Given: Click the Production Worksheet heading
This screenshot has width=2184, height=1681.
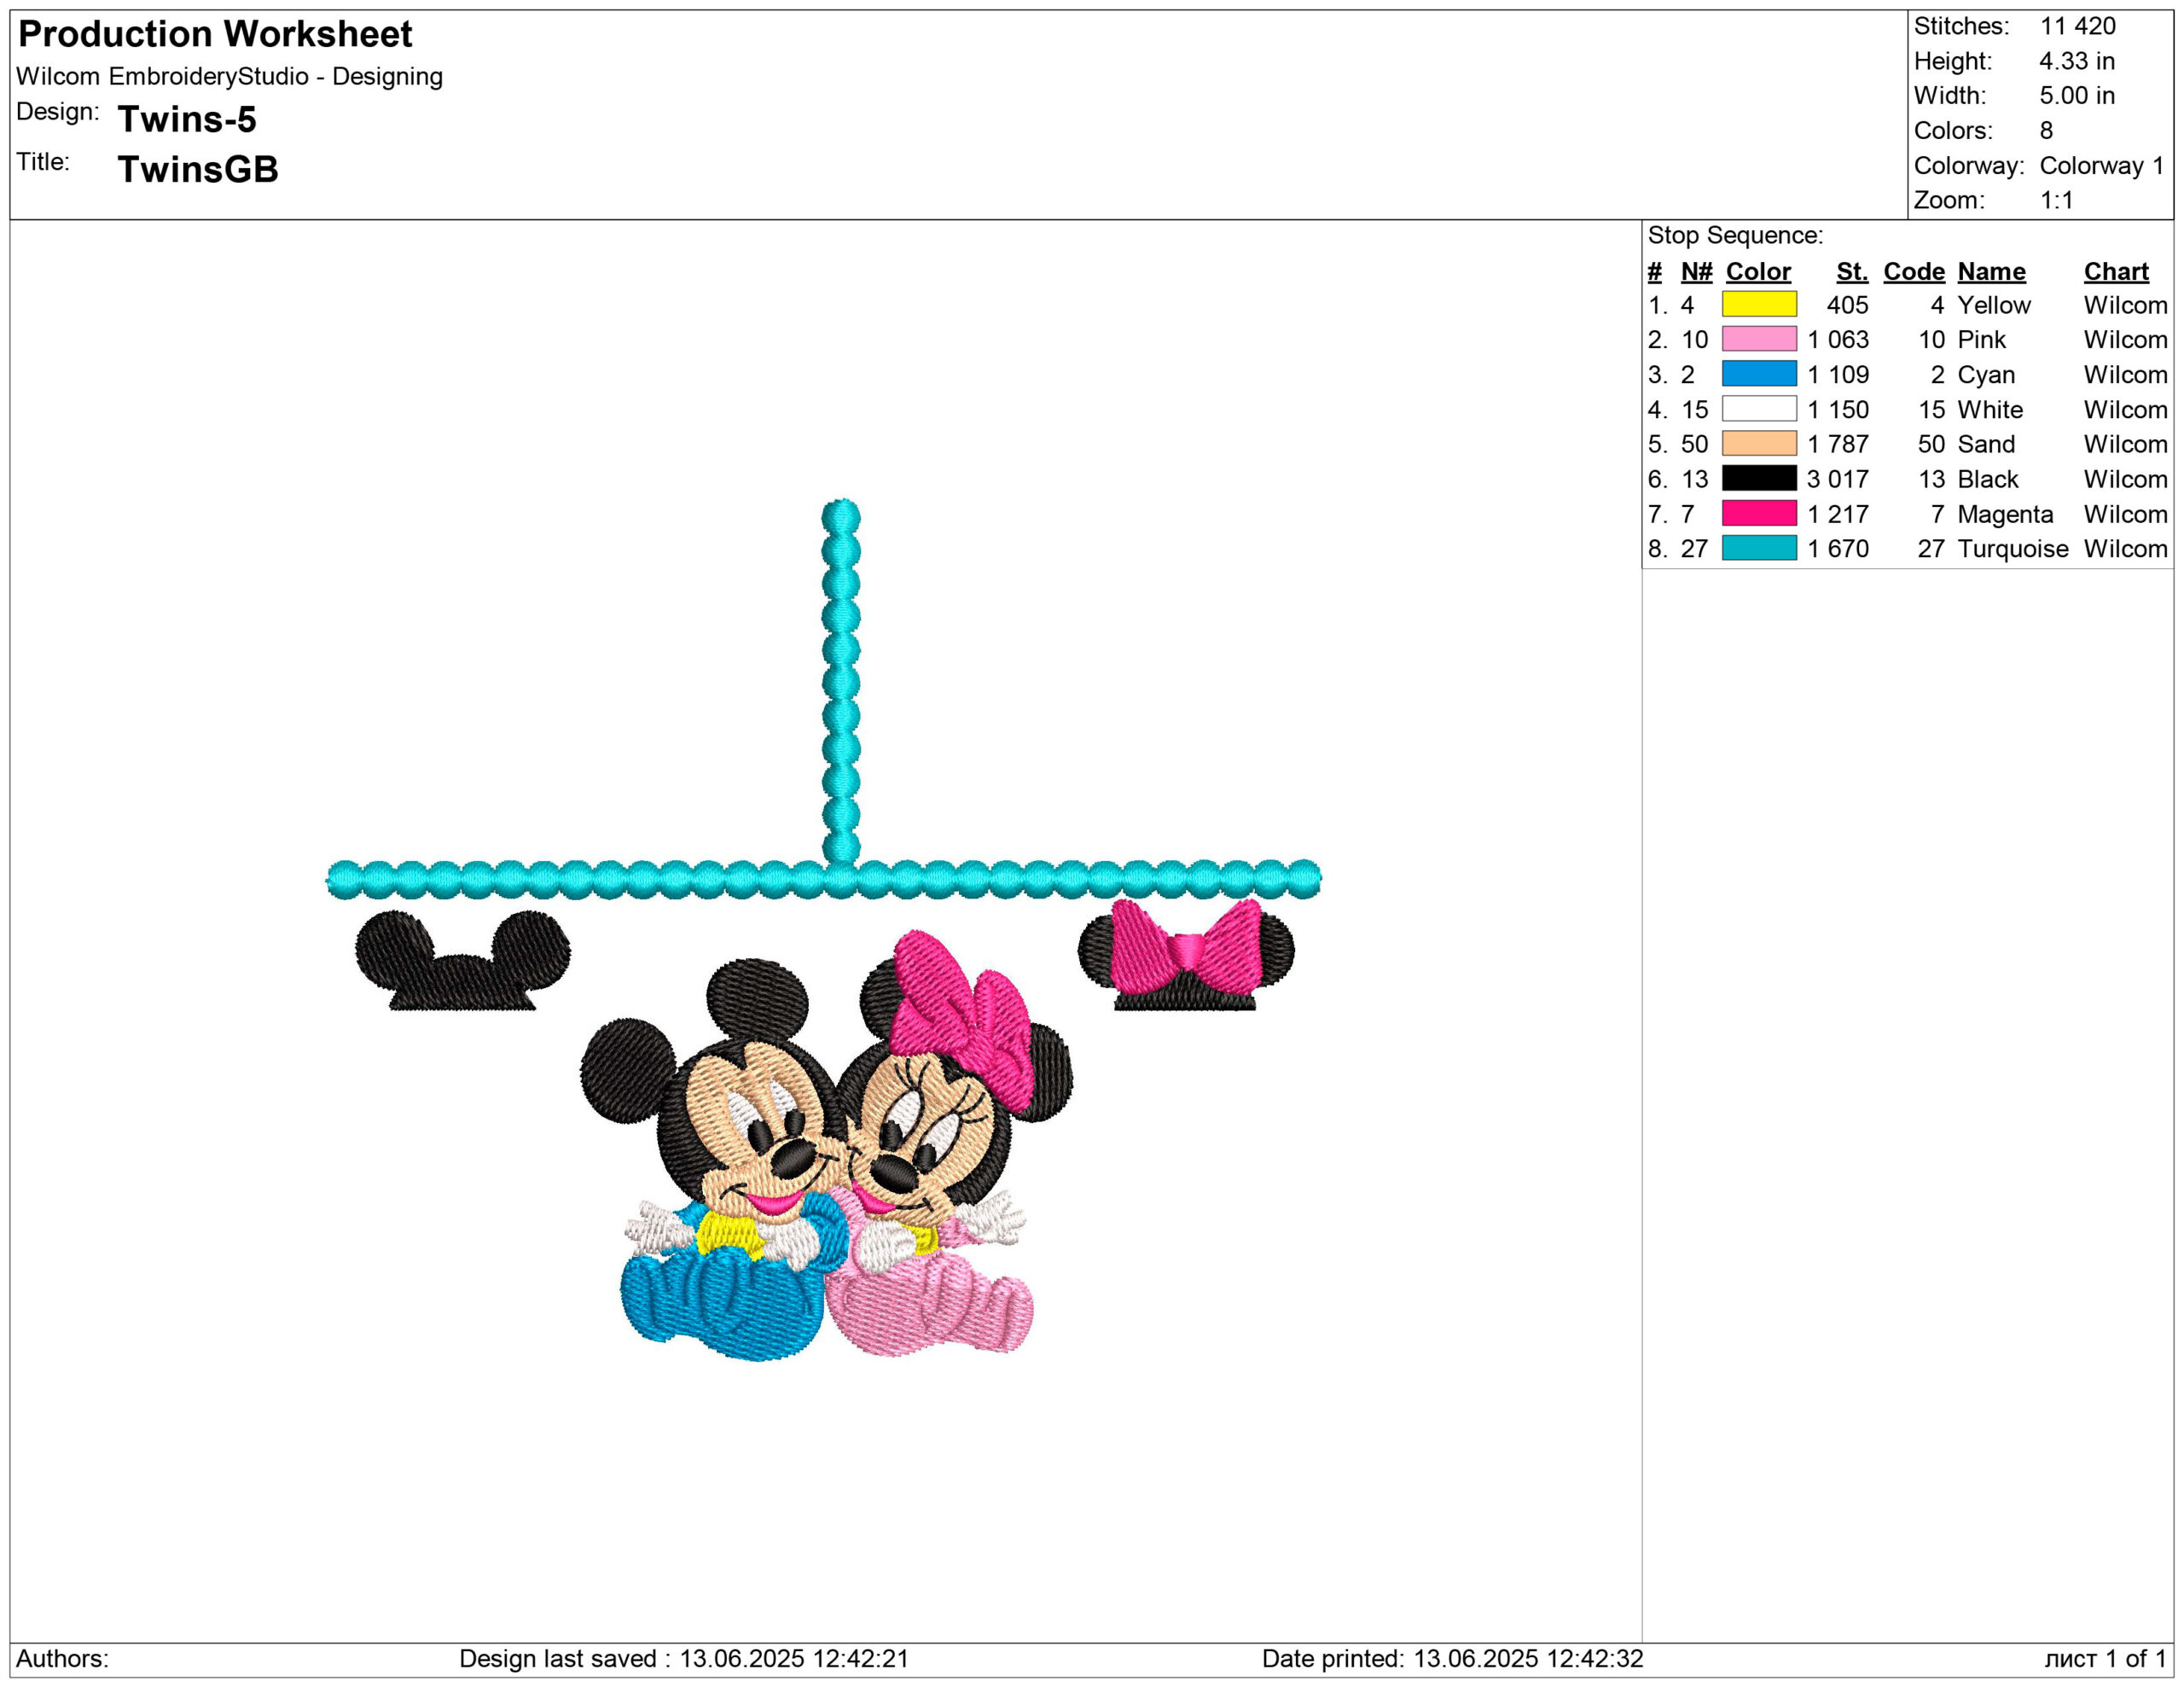Looking at the screenshot, I should [x=215, y=34].
